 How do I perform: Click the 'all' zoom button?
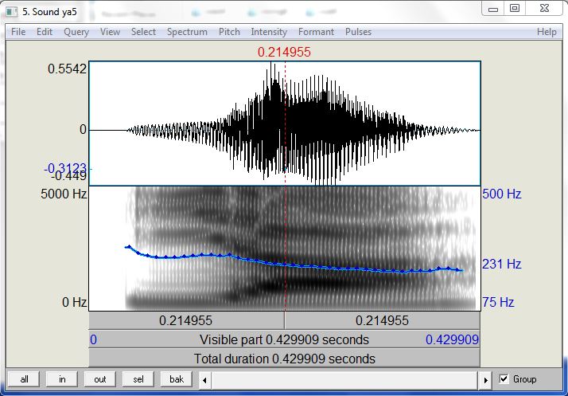tap(24, 379)
